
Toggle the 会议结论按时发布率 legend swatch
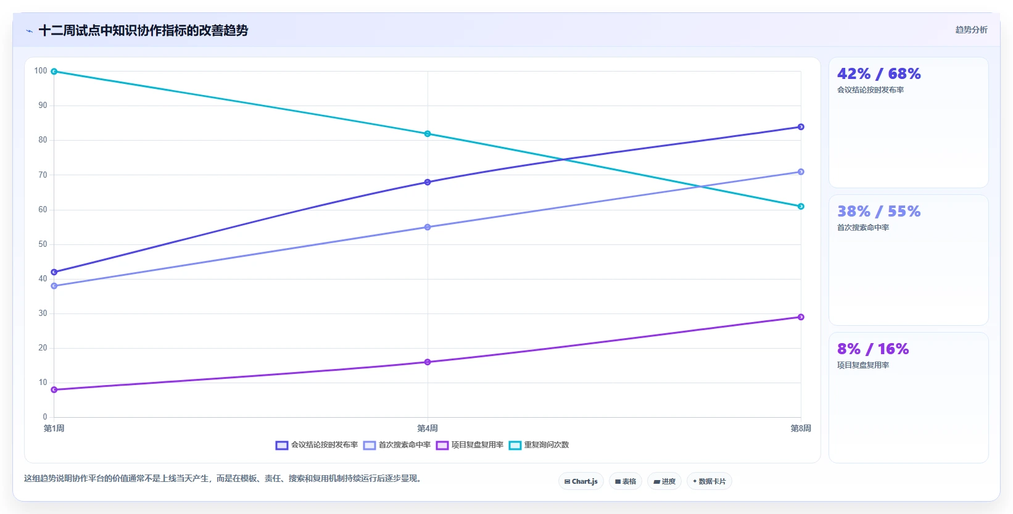point(282,446)
